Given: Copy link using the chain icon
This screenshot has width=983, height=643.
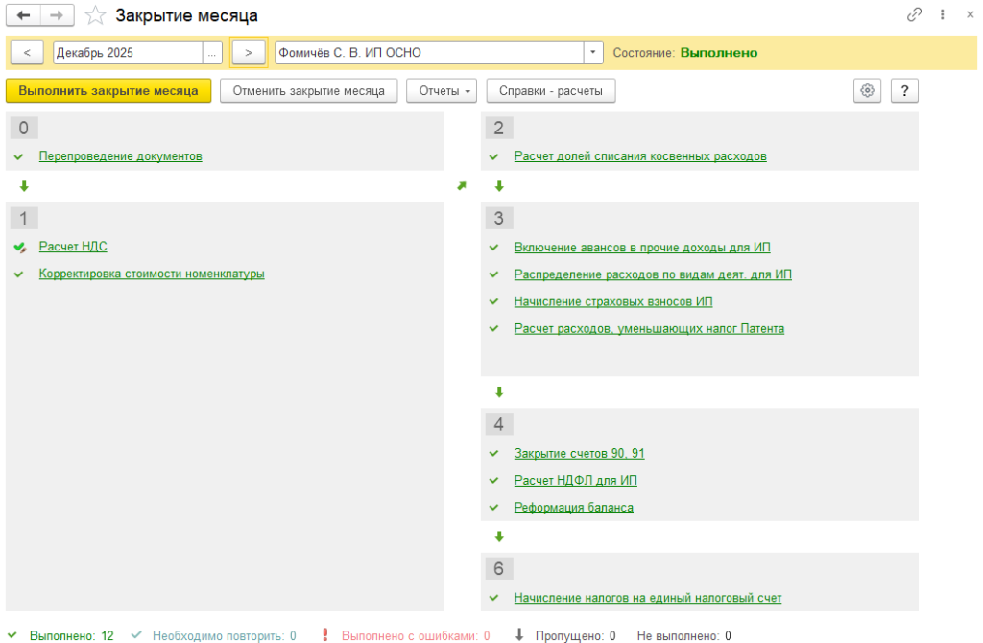Looking at the screenshot, I should click(914, 15).
